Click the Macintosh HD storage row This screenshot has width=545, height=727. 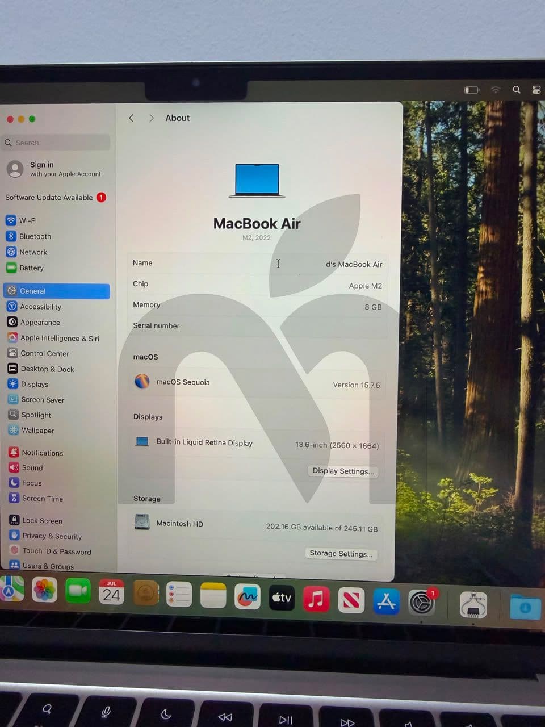click(255, 524)
